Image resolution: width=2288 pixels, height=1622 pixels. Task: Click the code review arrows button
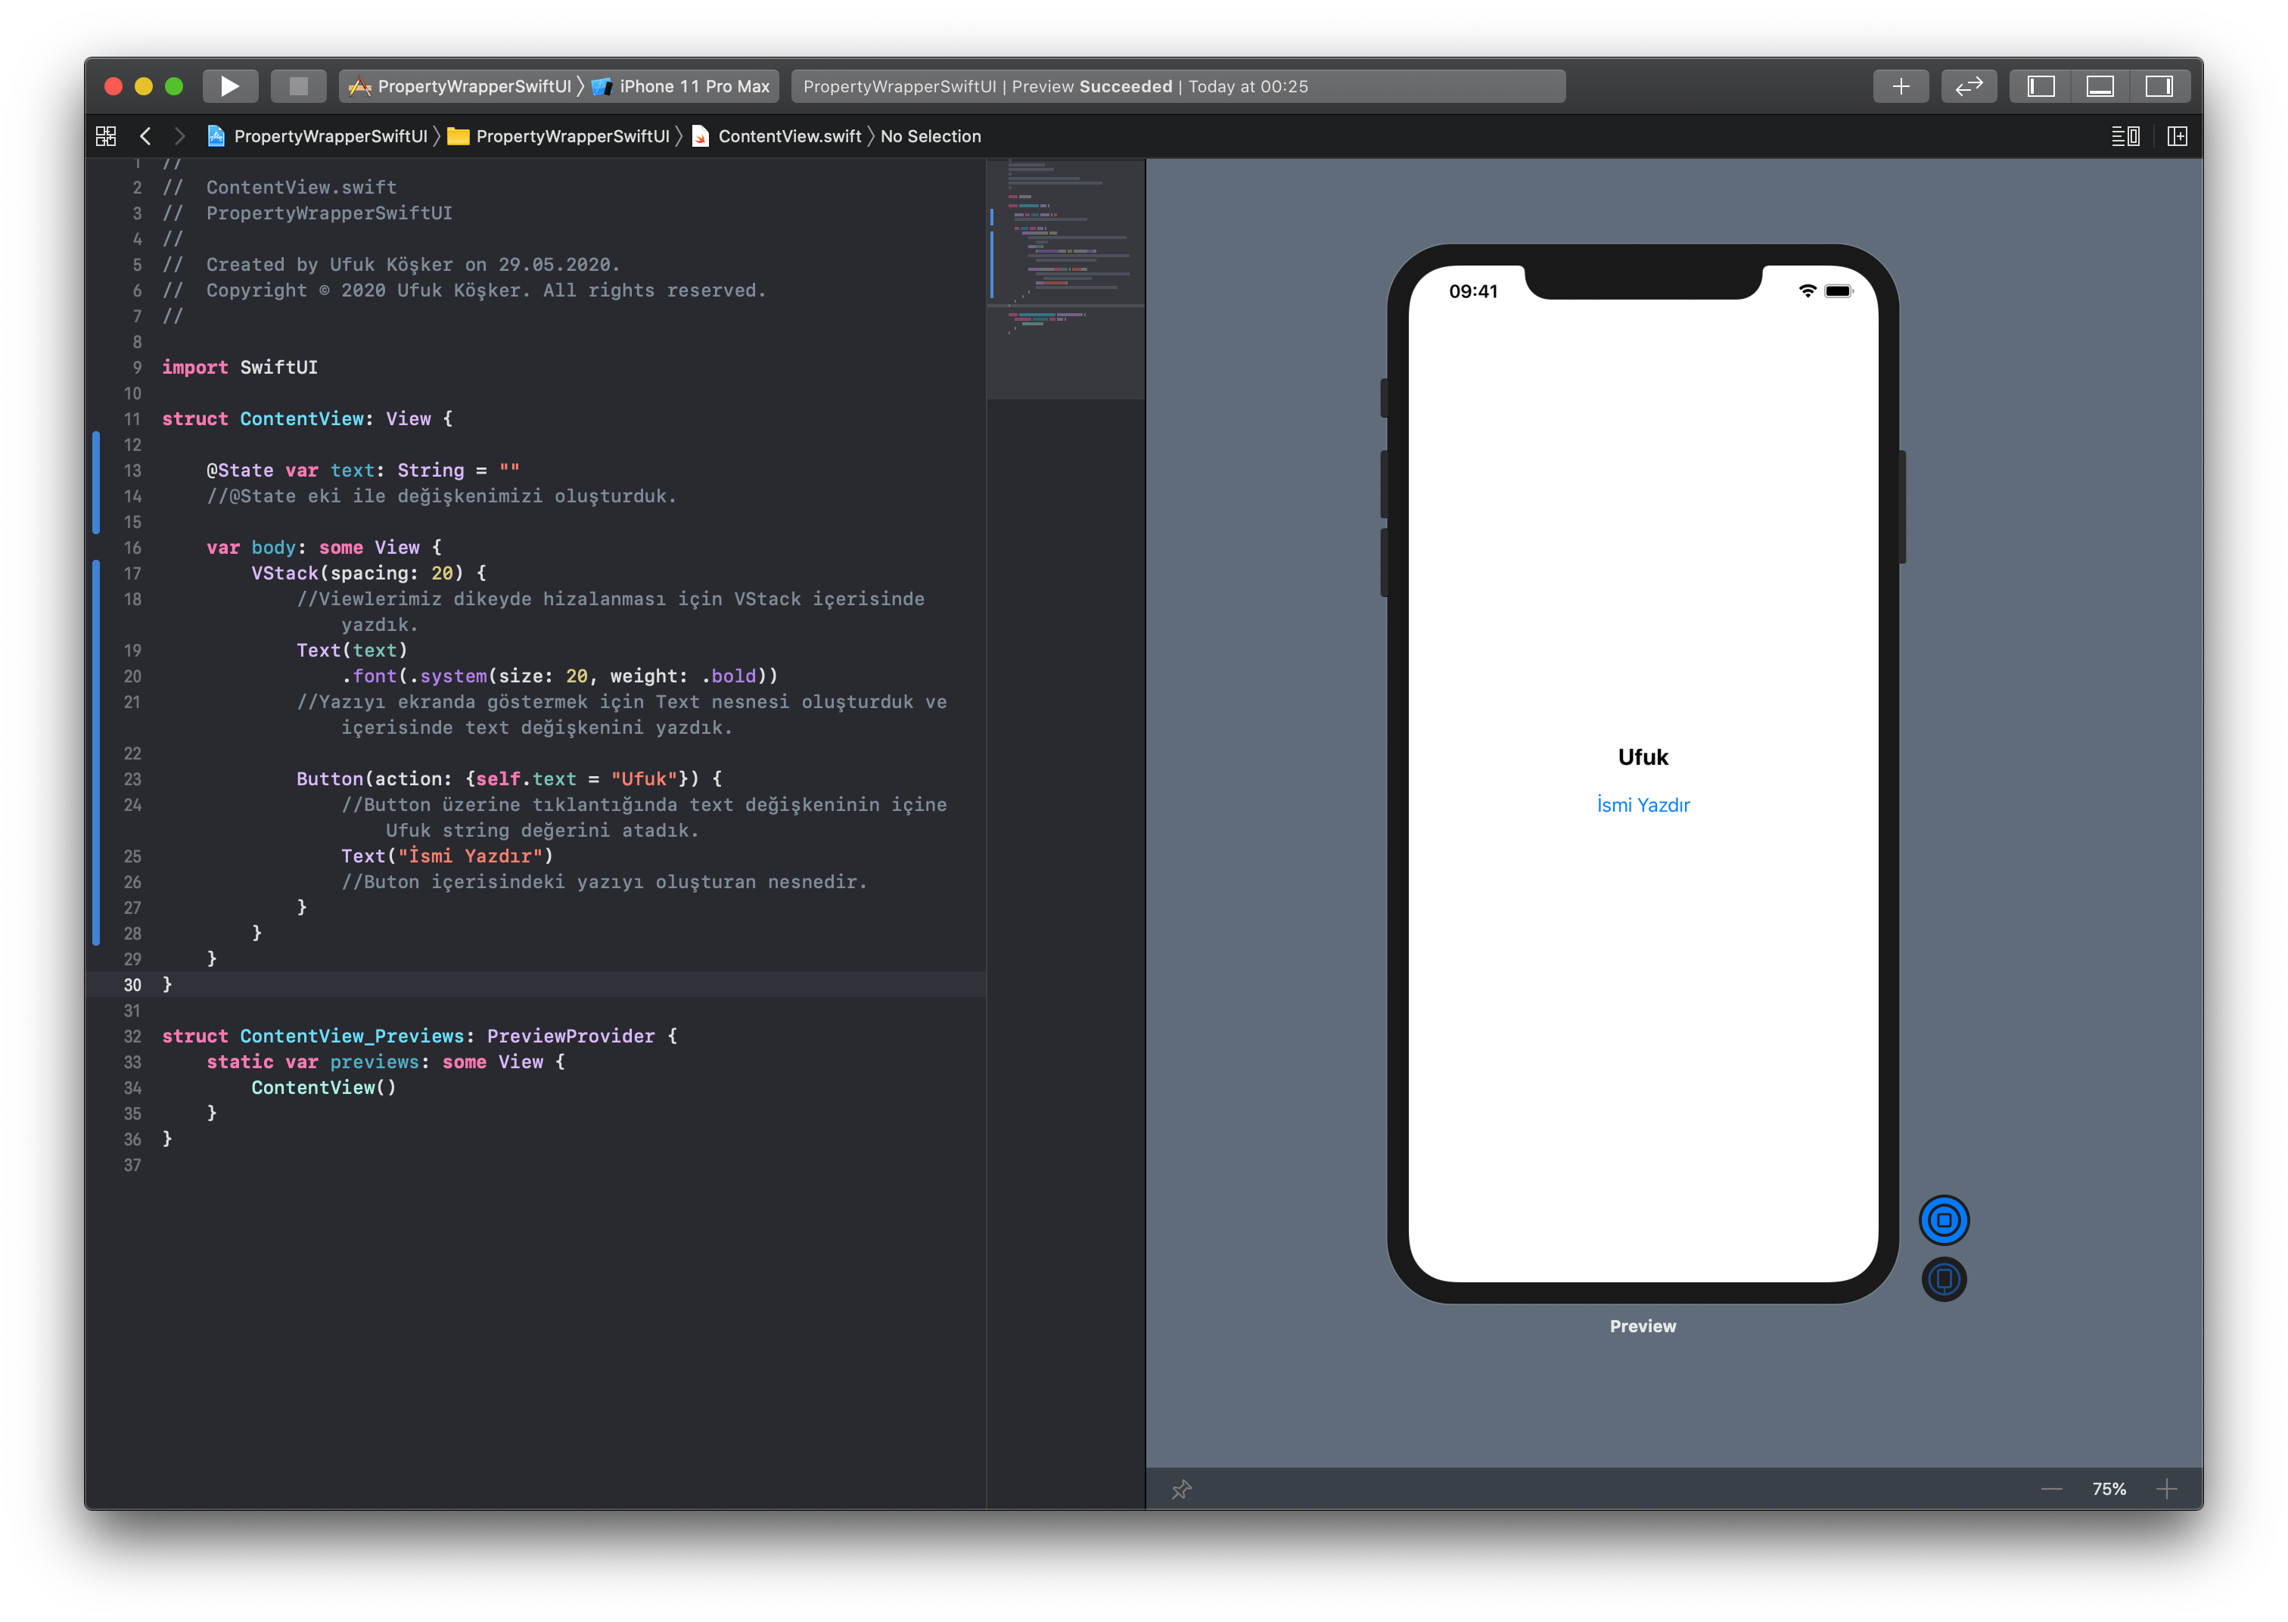pos(1969,86)
